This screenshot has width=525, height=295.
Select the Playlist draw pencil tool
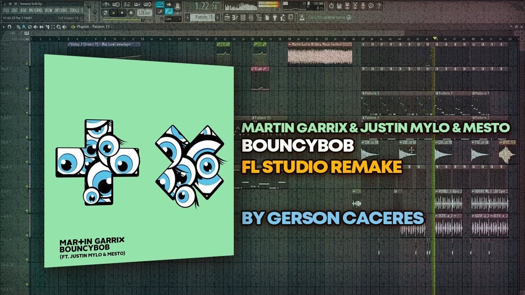[x=18, y=27]
